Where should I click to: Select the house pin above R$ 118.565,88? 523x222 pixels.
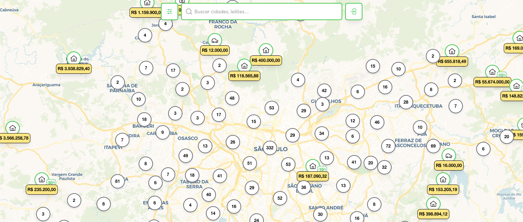click(x=244, y=65)
